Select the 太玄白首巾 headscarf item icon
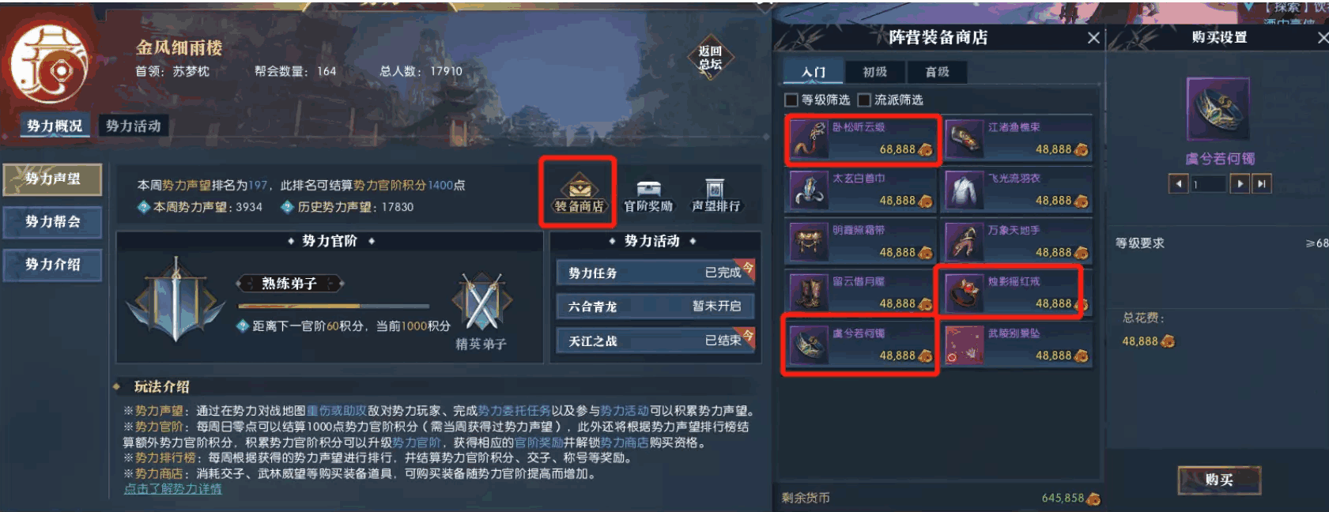 [808, 190]
